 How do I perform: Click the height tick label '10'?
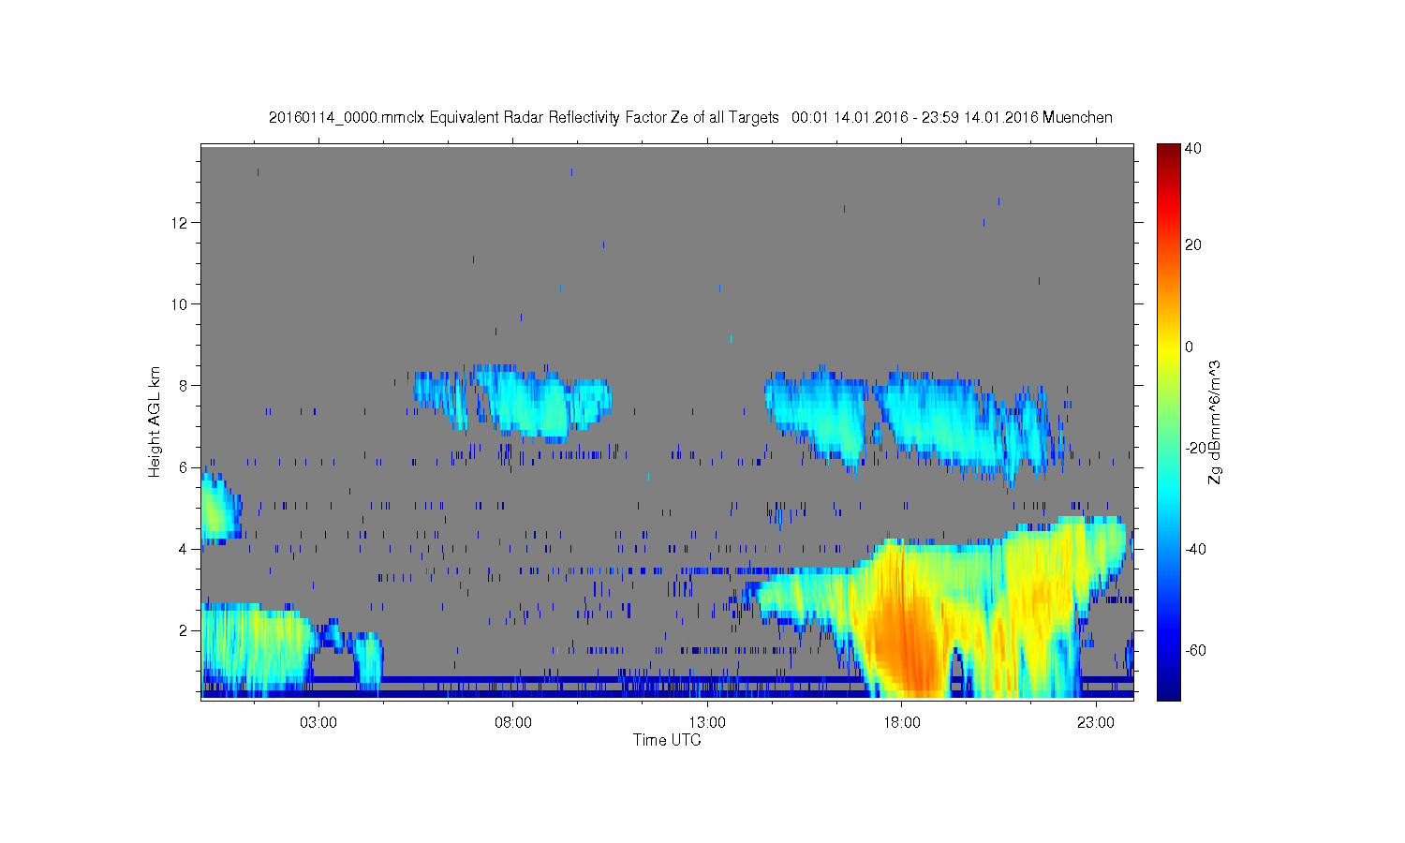click(181, 303)
